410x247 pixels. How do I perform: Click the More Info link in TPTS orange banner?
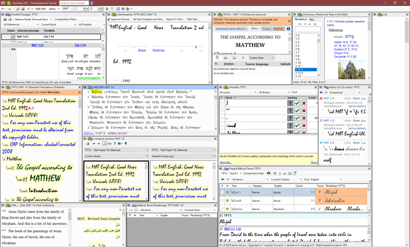pos(55,92)
